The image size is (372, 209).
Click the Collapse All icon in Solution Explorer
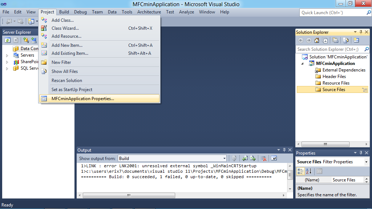[x=324, y=40]
